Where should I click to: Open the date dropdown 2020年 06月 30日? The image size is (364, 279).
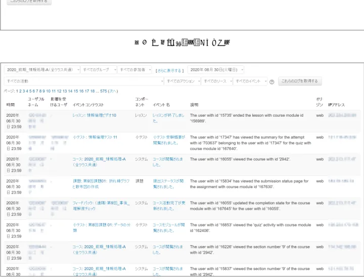(216, 70)
